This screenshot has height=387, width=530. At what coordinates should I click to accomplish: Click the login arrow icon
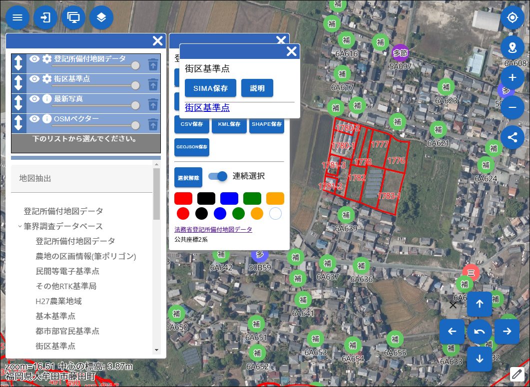(x=45, y=18)
